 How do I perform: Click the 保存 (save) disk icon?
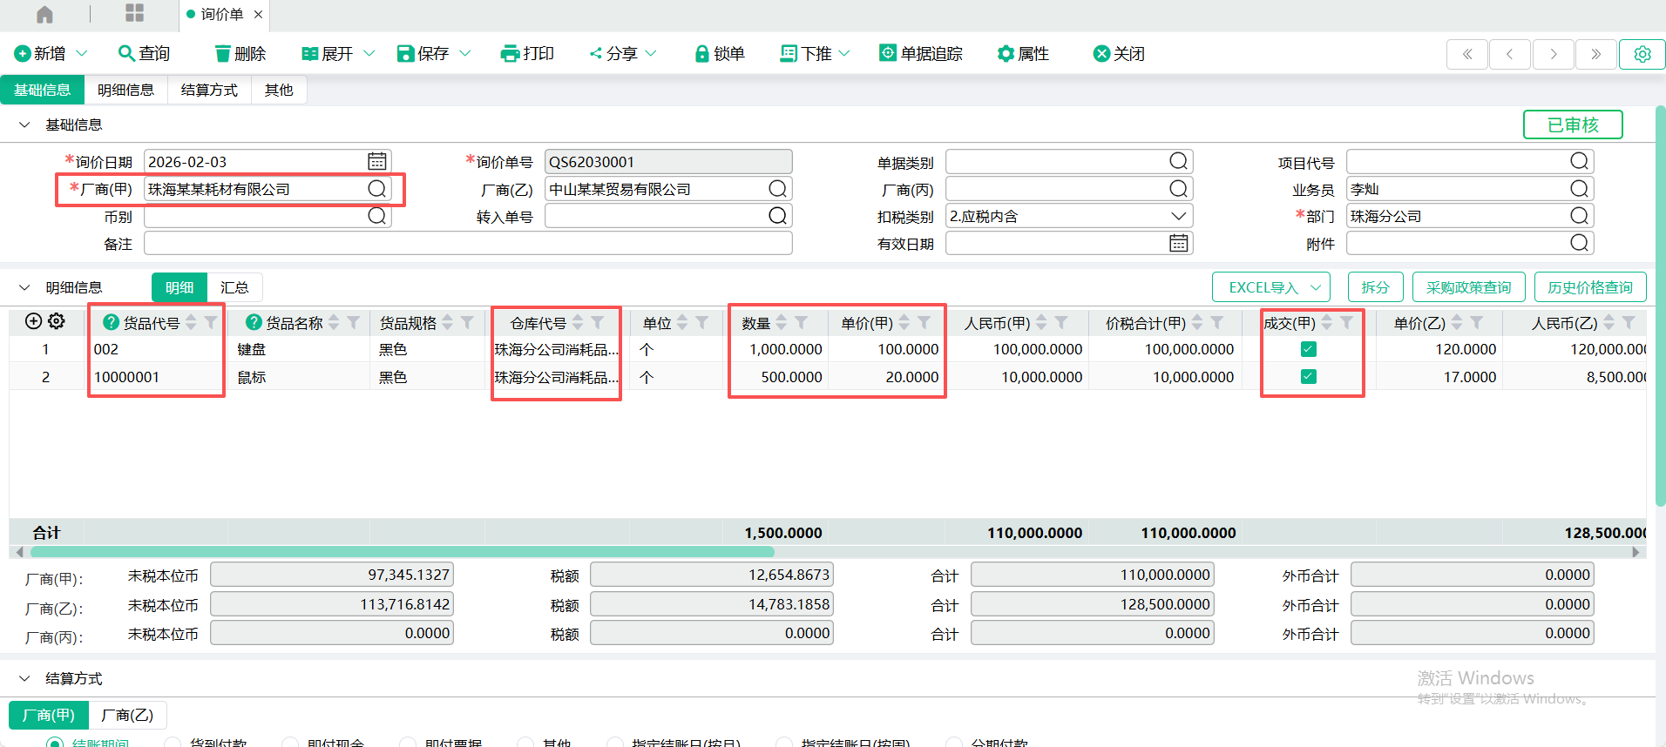[x=405, y=54]
